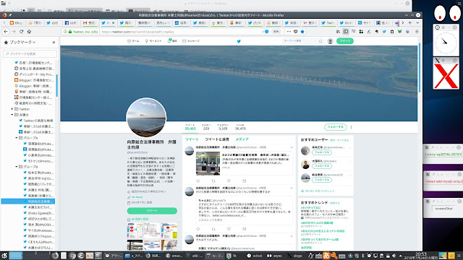
Task: Click the first tweet's press conference image
Action: click(208, 164)
